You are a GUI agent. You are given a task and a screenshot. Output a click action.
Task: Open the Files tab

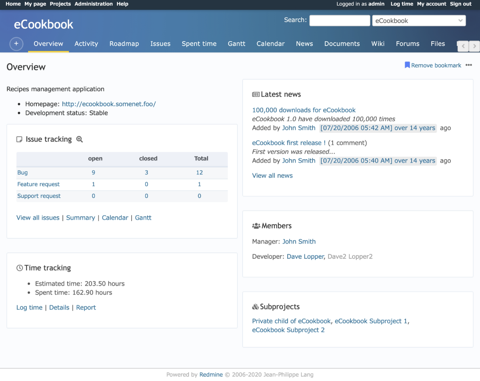coord(438,44)
